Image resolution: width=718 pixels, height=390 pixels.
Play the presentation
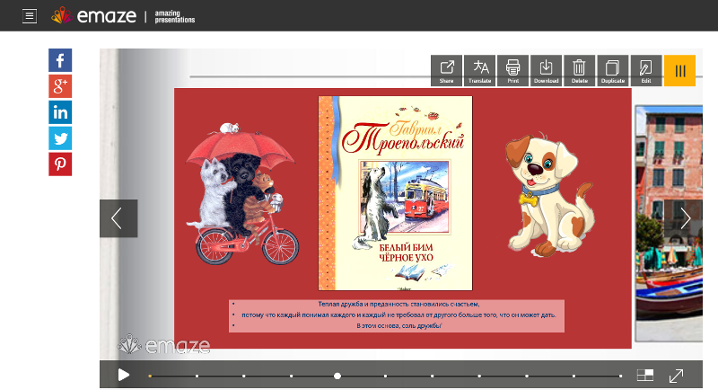[x=123, y=375]
